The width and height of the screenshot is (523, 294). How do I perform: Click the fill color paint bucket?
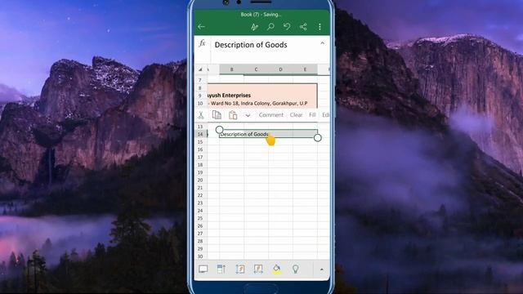[x=276, y=269]
